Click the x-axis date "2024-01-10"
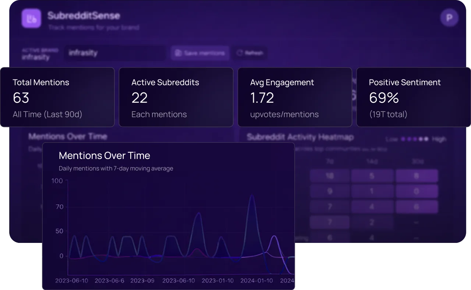471x290 pixels. click(x=256, y=280)
